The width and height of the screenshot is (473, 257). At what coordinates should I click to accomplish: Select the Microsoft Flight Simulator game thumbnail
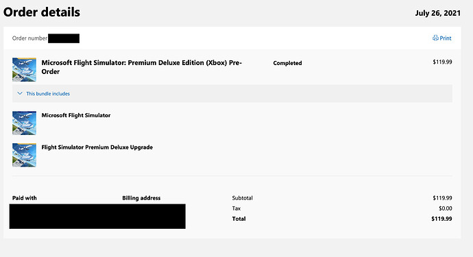pos(24,123)
